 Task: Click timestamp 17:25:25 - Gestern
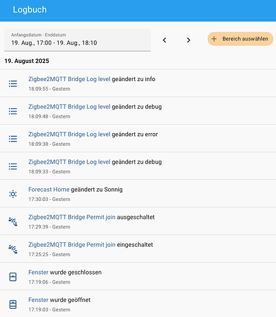coord(49,254)
